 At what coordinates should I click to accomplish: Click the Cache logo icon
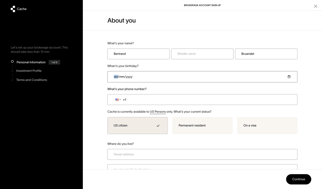click(13, 9)
